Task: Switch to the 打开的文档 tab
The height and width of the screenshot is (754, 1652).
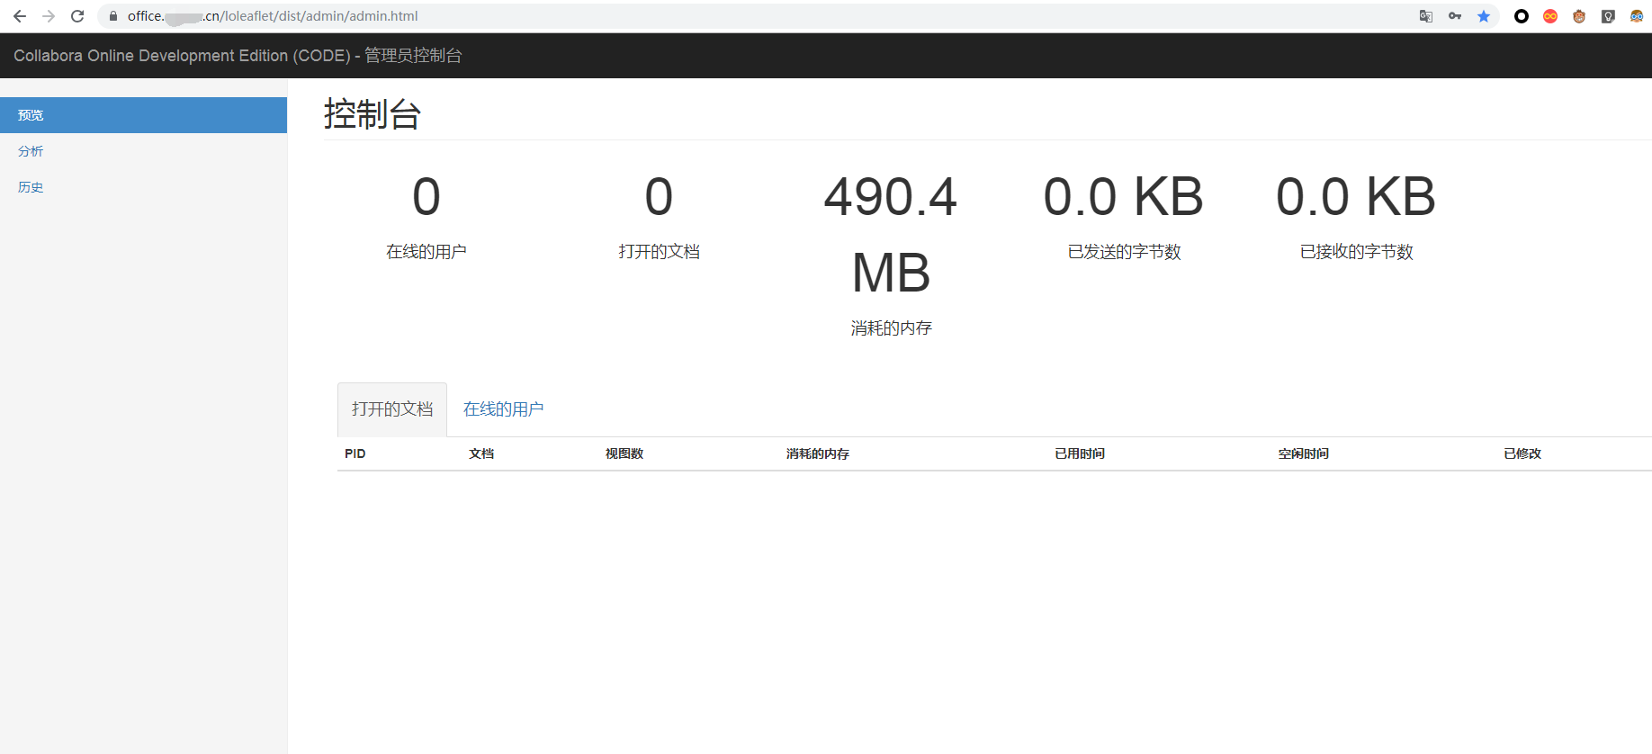Action: [392, 409]
